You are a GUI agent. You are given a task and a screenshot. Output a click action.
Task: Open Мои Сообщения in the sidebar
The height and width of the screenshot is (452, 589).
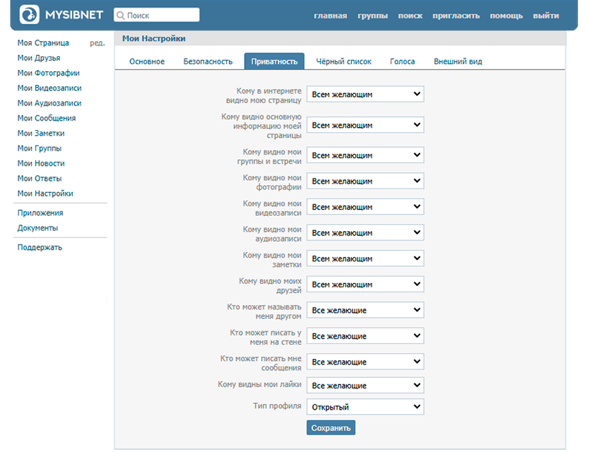pos(46,118)
